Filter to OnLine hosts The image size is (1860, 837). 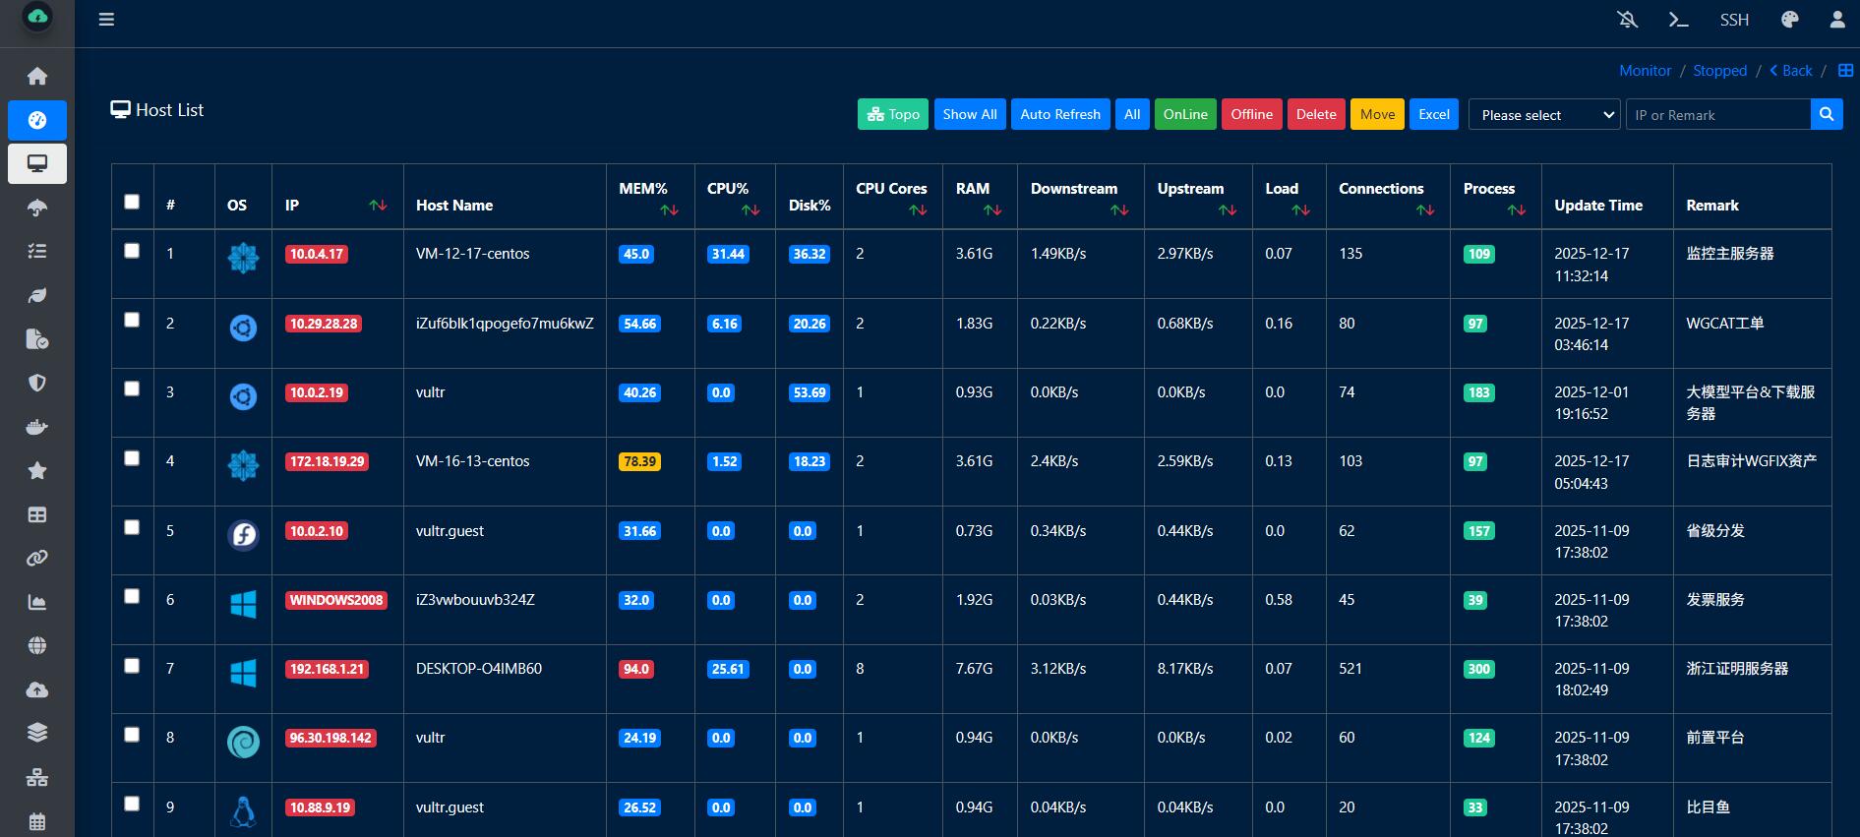[1185, 114]
